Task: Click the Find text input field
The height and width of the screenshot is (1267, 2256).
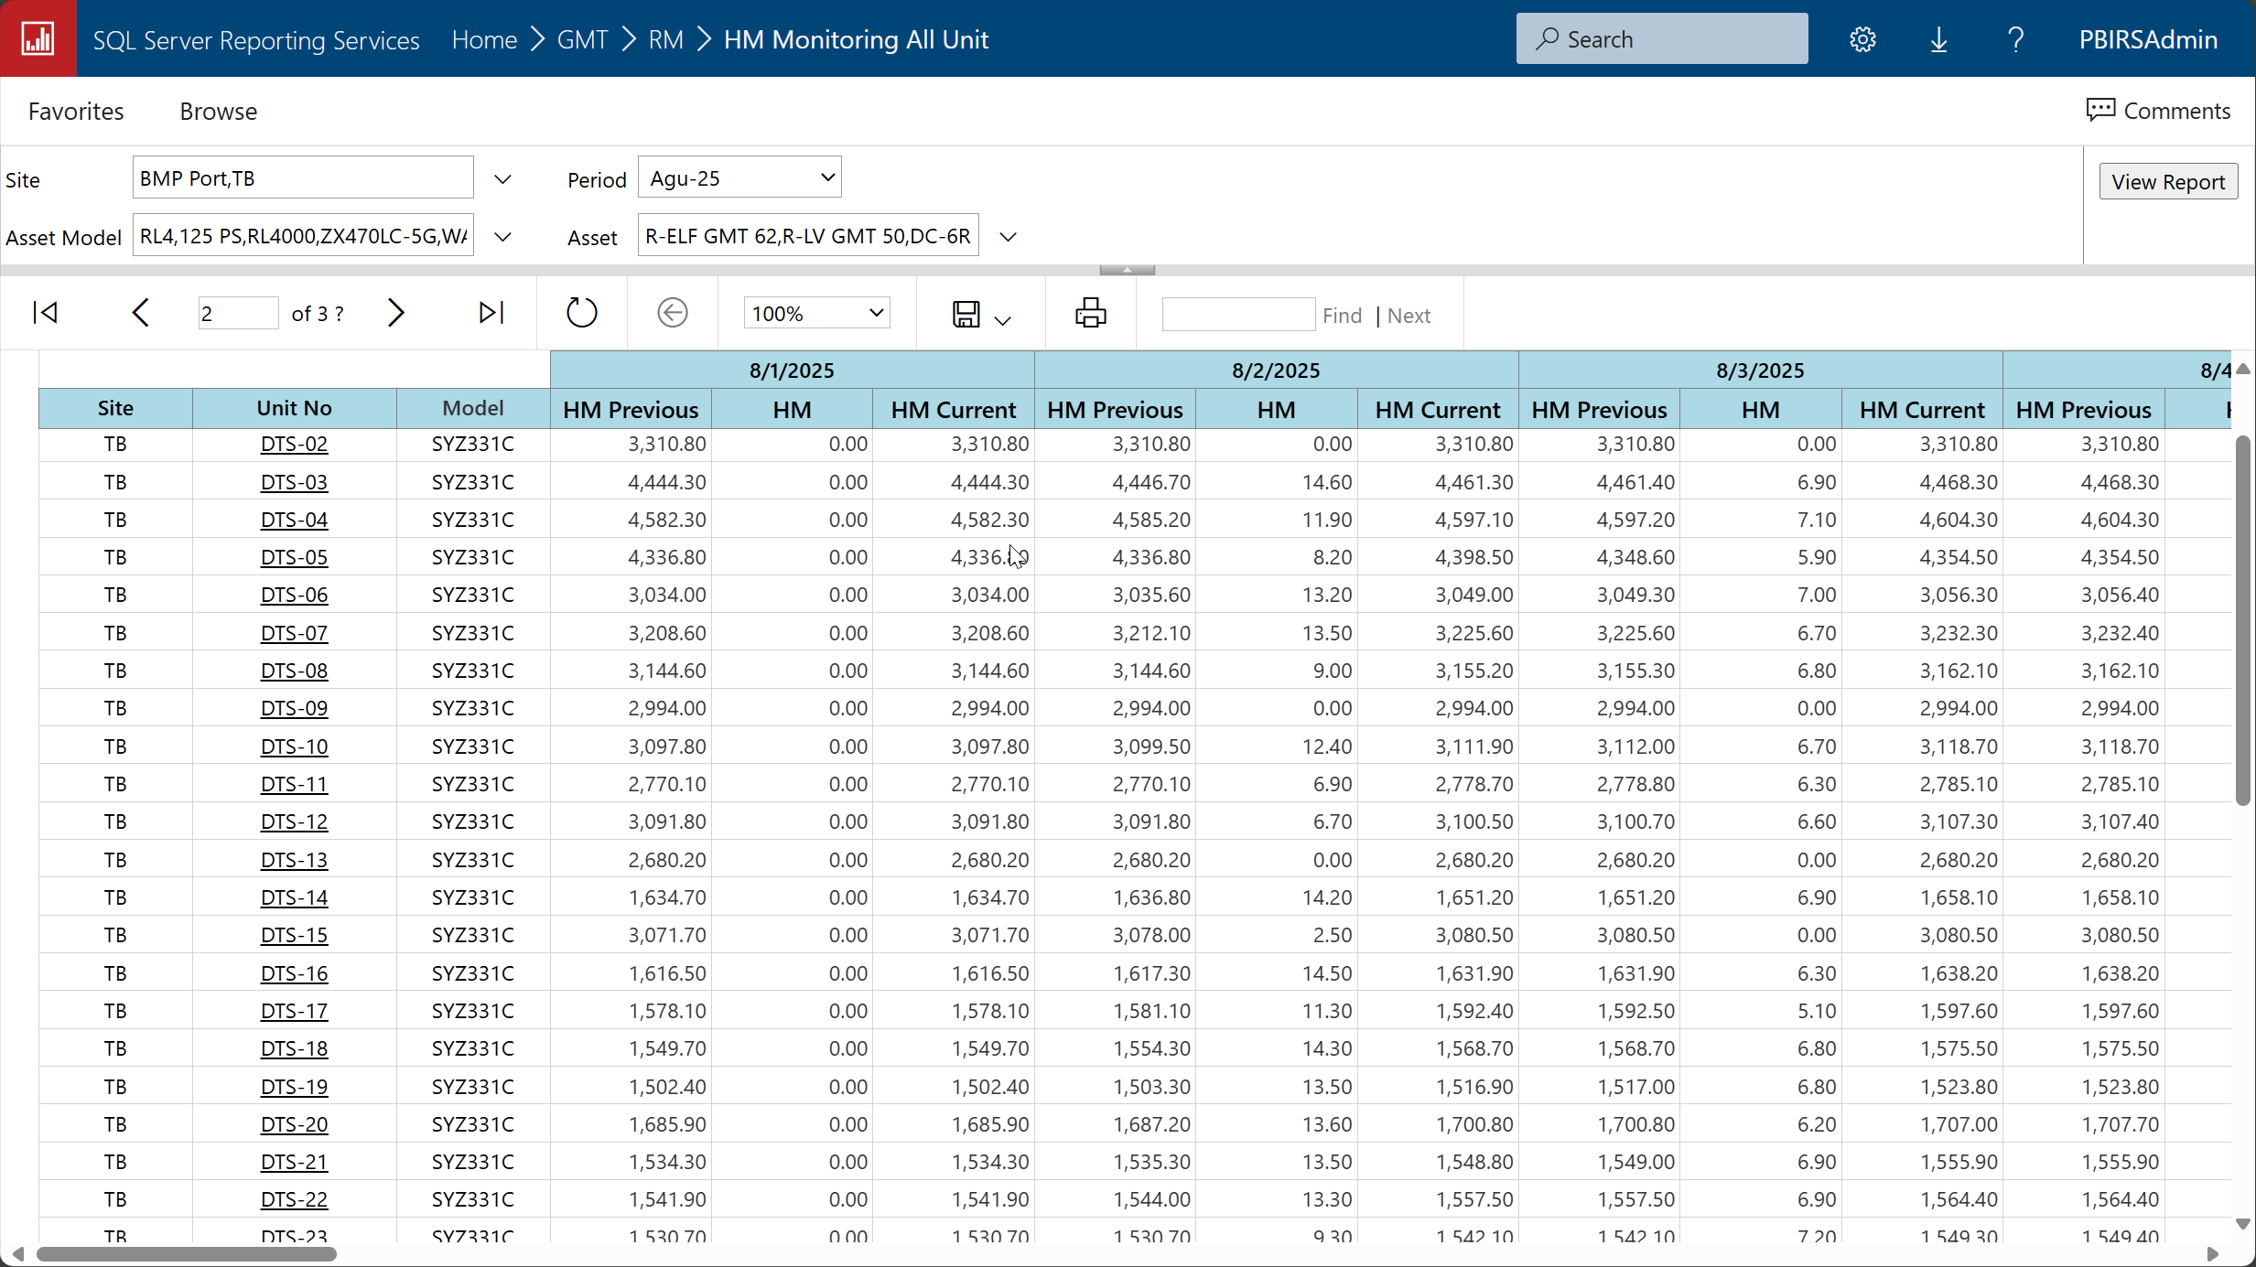Action: pyautogui.click(x=1237, y=315)
